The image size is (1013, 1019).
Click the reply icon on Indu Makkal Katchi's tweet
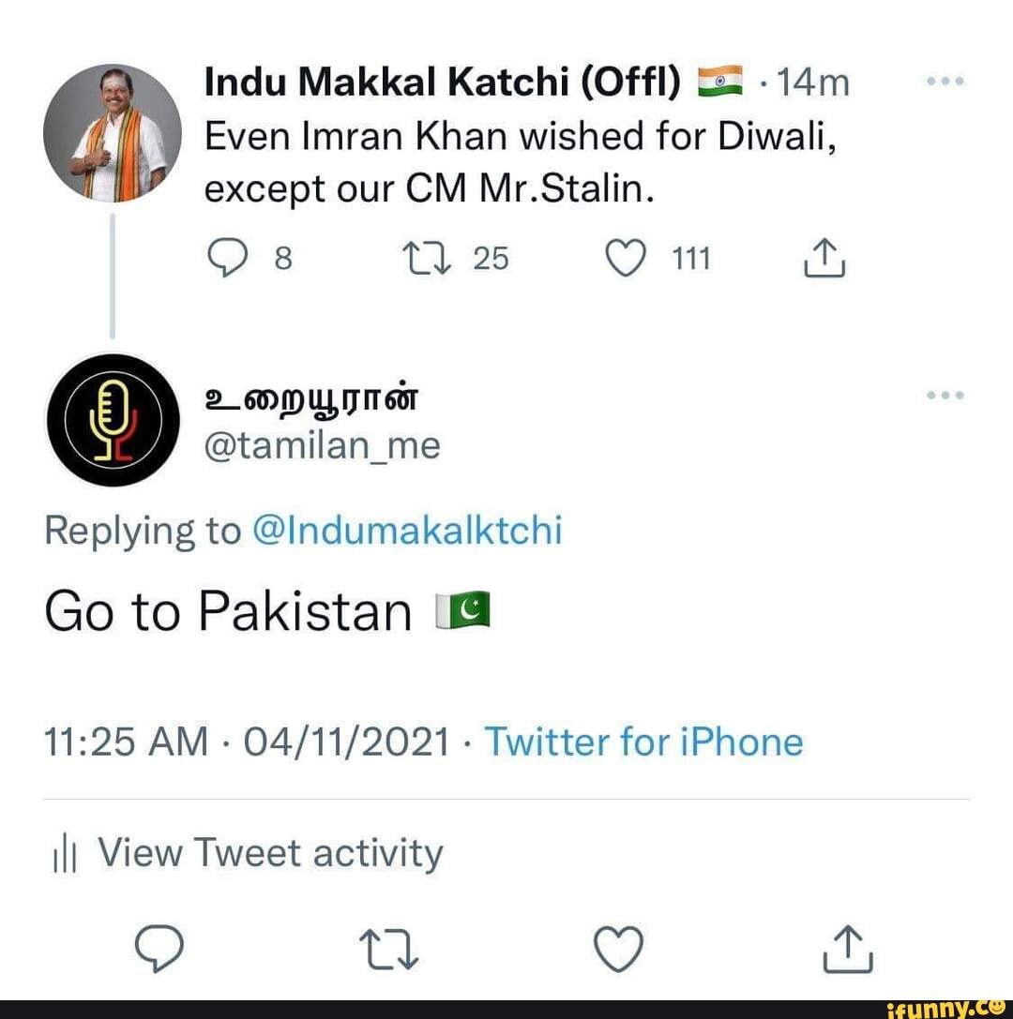[x=227, y=258]
